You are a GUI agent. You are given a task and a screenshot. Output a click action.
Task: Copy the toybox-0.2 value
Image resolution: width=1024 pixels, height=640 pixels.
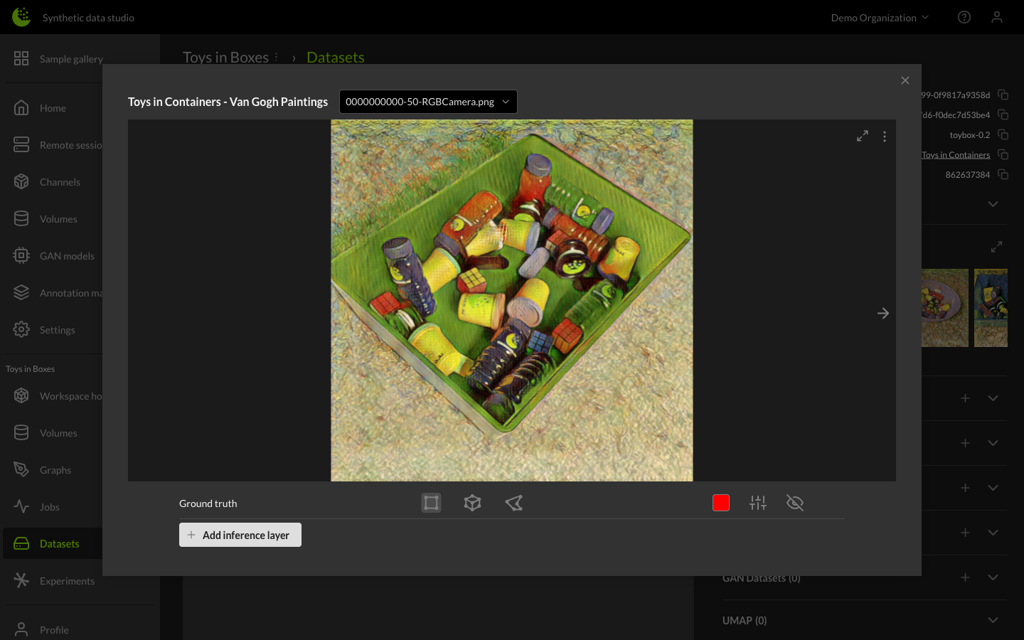[x=1003, y=134]
